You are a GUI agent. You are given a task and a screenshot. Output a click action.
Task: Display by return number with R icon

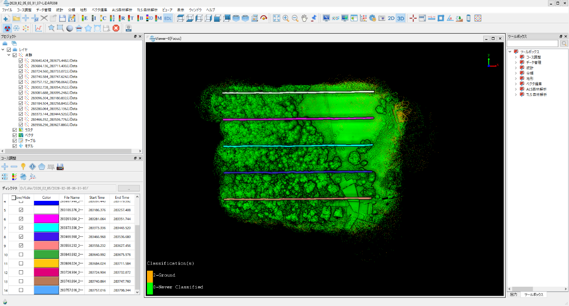pos(122,18)
